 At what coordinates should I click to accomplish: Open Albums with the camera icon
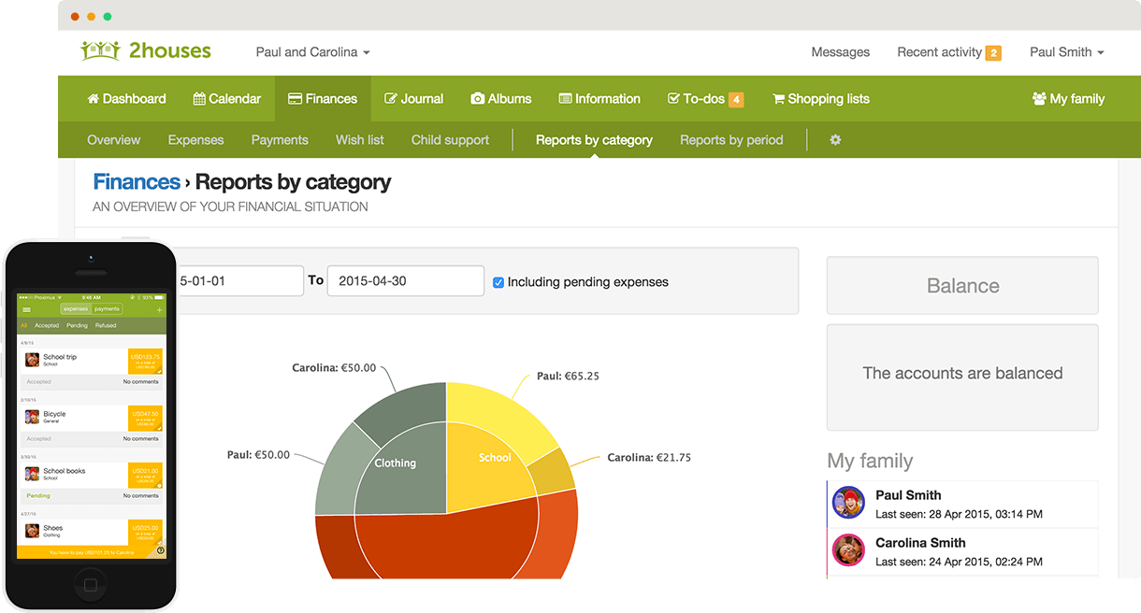coord(477,98)
